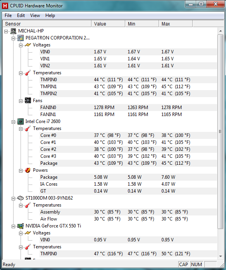This screenshot has width=226, height=270.
Task: Click the NVIDIA Temperatures thermometer icon
Action: (x=28, y=247)
